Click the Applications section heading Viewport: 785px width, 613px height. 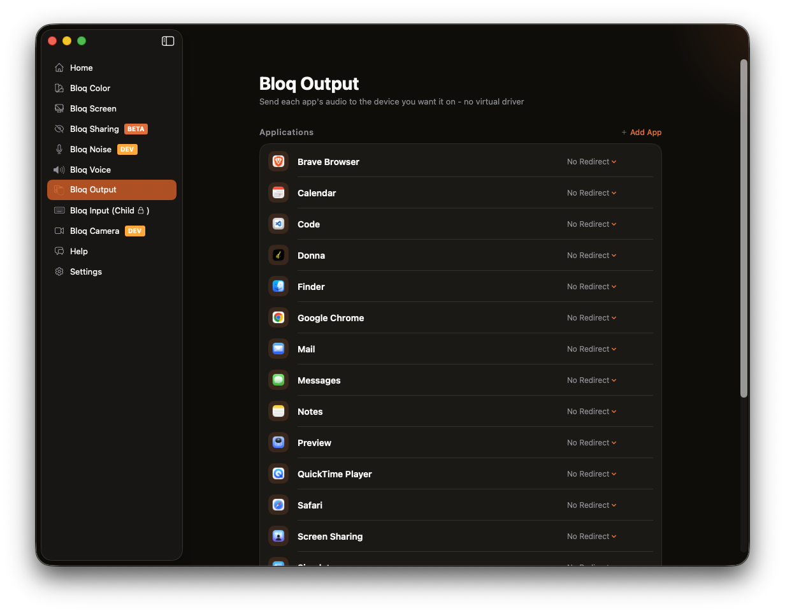(x=286, y=133)
